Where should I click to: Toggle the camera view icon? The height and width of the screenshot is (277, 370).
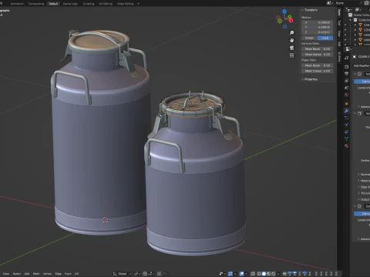pyautogui.click(x=291, y=48)
